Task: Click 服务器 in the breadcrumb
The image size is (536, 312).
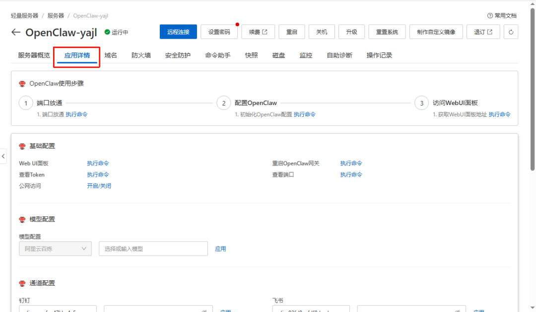Action: point(56,16)
